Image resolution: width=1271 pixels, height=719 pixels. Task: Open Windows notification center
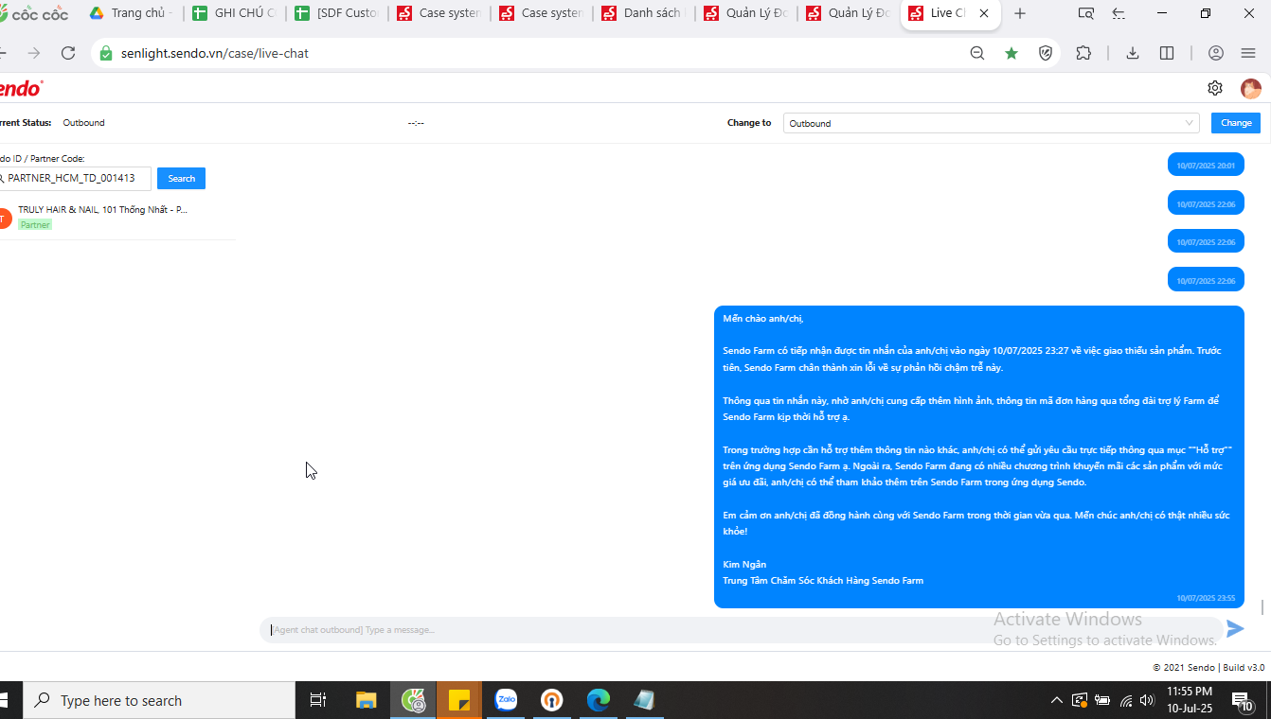coord(1242,701)
